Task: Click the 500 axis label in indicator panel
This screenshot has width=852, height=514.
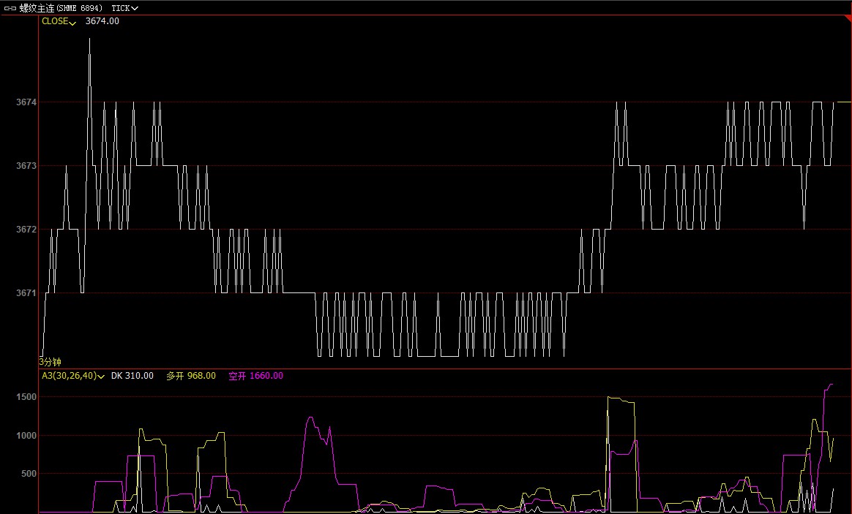Action: pyautogui.click(x=28, y=474)
